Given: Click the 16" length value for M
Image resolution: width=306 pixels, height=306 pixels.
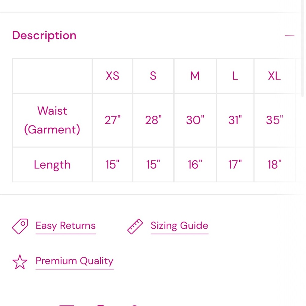Looking at the screenshot, I should click(195, 165).
